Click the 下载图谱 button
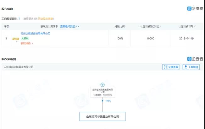 (x=191, y=67)
